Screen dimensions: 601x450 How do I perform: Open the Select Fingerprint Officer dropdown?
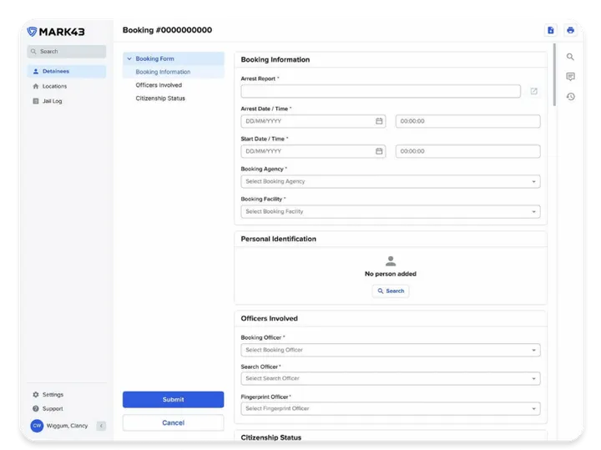point(391,408)
